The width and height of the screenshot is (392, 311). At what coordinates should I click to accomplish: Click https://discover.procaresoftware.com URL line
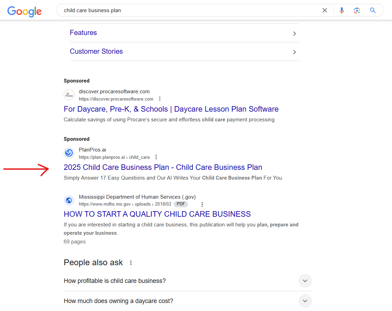116,99
